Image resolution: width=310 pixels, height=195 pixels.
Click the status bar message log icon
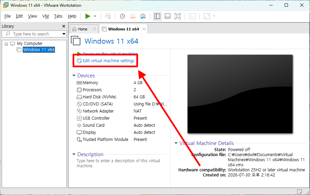299,192
